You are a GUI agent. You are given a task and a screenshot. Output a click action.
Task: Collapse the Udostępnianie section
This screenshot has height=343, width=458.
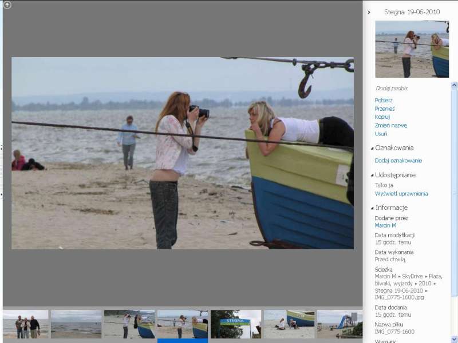point(372,176)
